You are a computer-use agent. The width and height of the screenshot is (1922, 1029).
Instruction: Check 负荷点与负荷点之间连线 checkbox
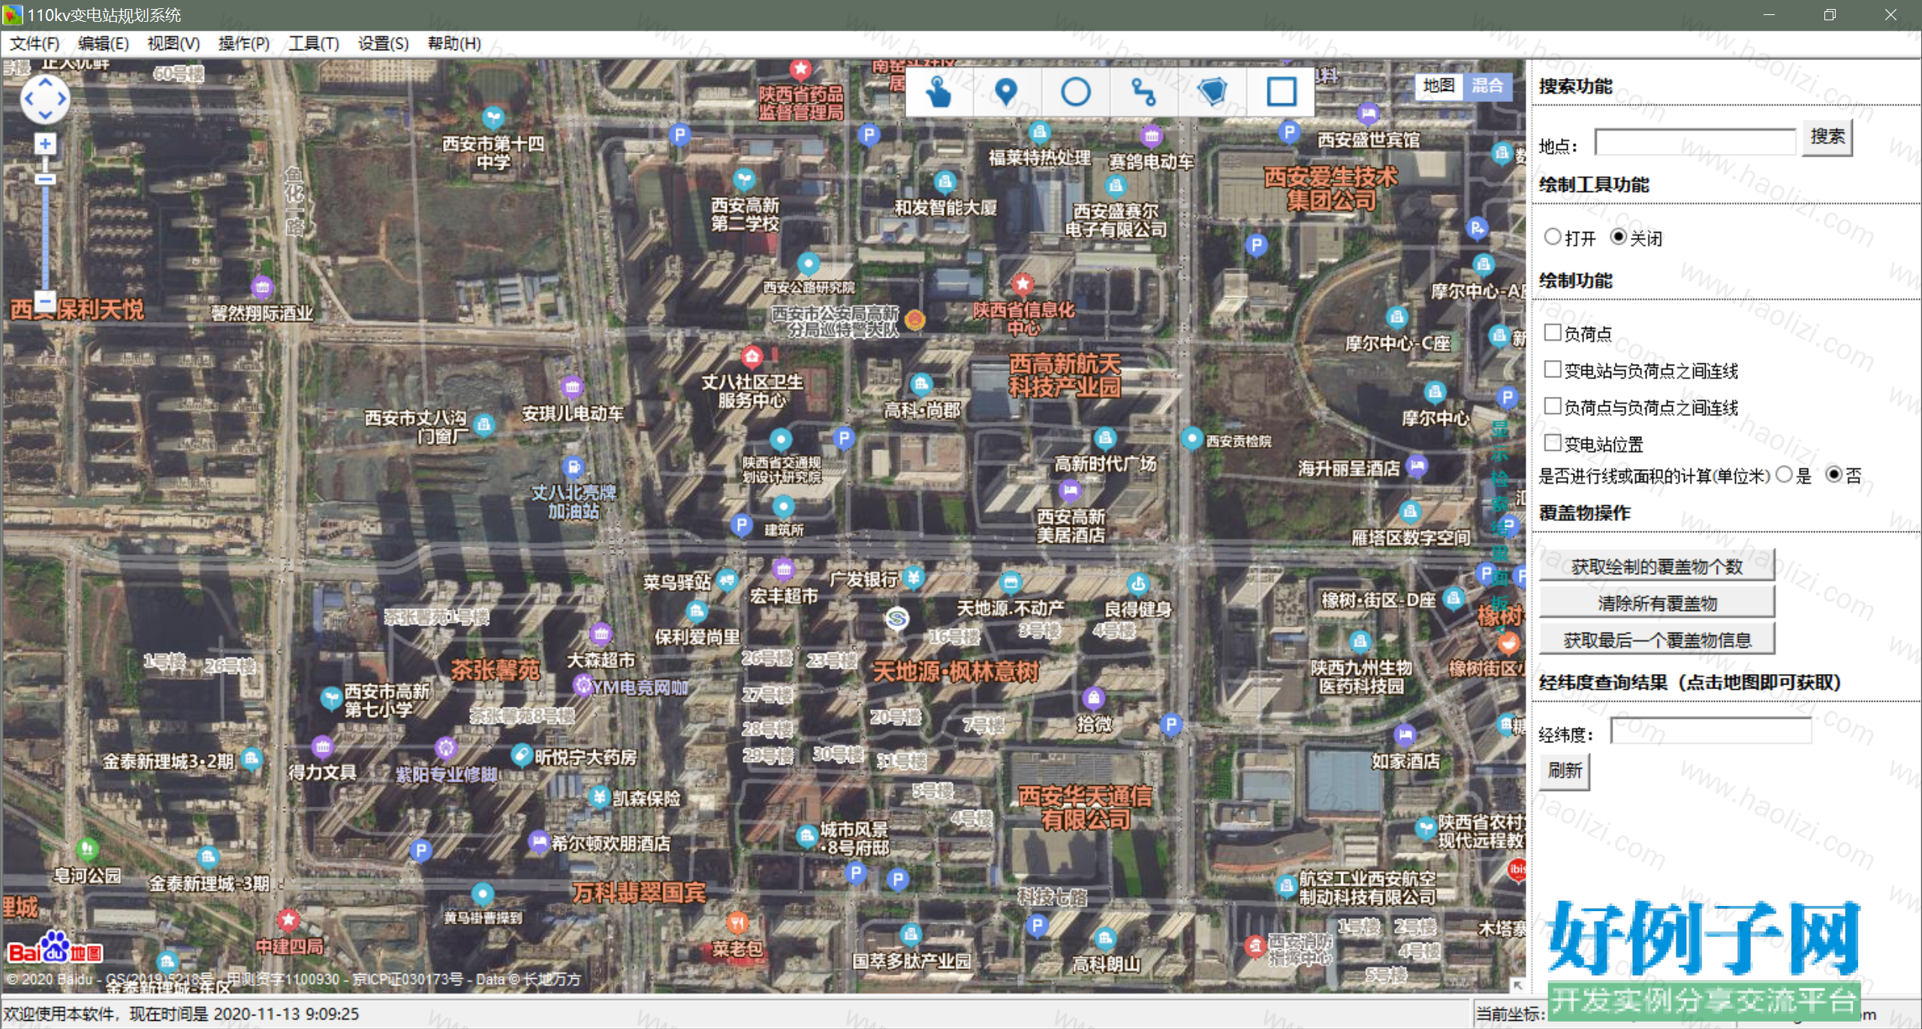[1553, 406]
